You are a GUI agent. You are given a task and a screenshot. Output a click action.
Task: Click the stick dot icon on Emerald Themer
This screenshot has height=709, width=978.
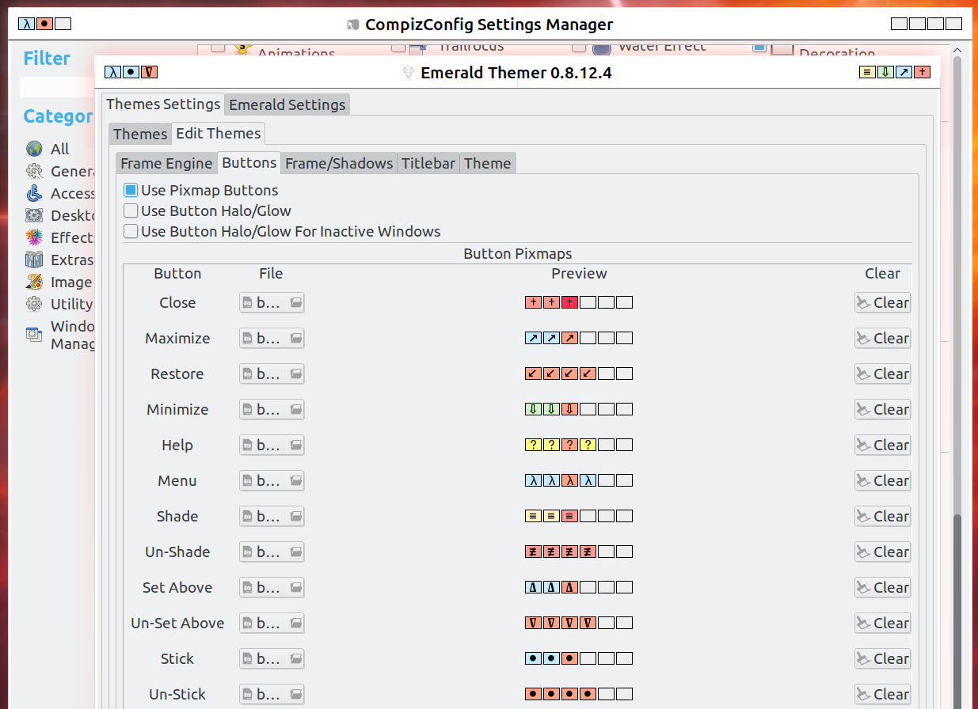(x=131, y=73)
